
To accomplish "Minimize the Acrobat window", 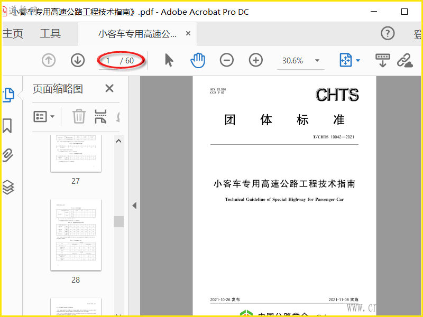I will coord(374,12).
